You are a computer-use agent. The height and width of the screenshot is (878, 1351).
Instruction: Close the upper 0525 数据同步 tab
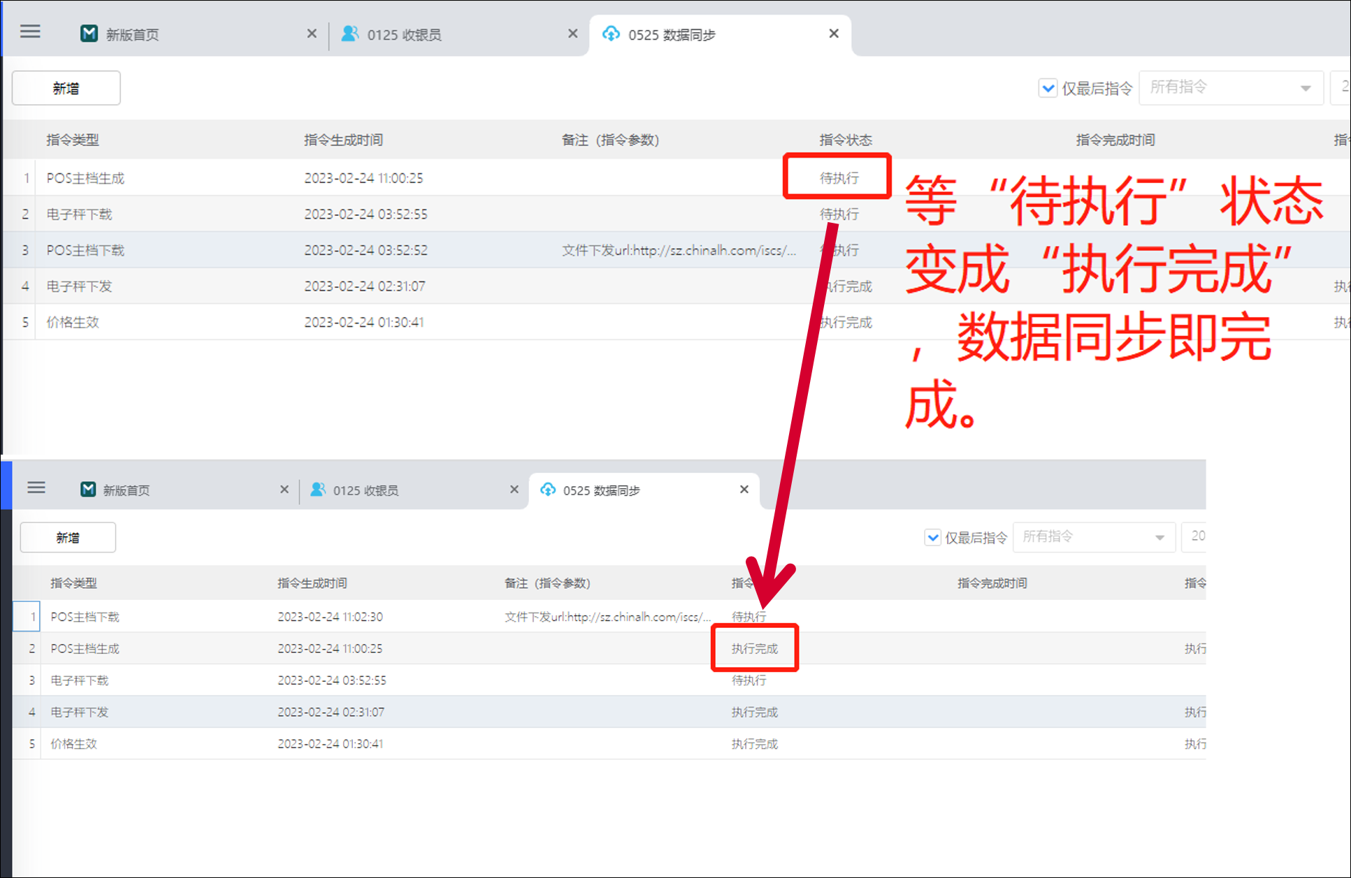pos(833,34)
